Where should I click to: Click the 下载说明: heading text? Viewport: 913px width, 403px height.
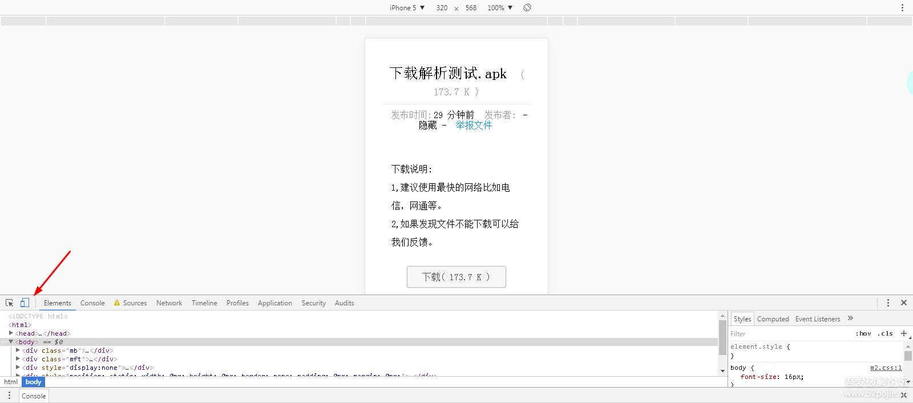(412, 170)
